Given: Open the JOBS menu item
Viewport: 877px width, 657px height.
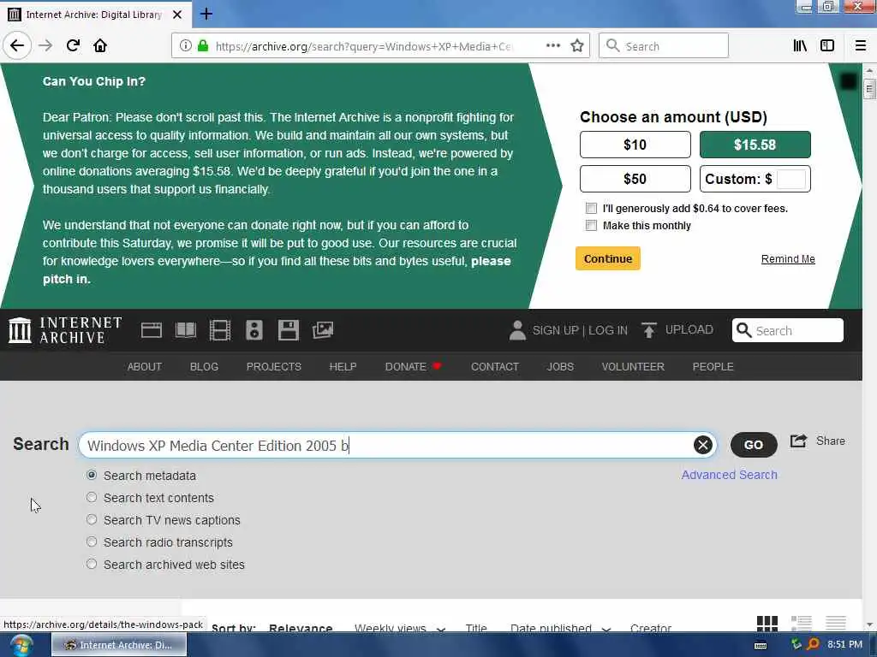Looking at the screenshot, I should pos(560,366).
